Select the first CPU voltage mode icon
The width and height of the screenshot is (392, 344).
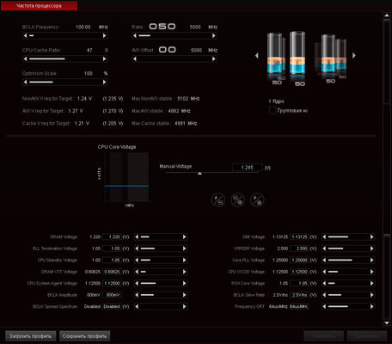[218, 200]
